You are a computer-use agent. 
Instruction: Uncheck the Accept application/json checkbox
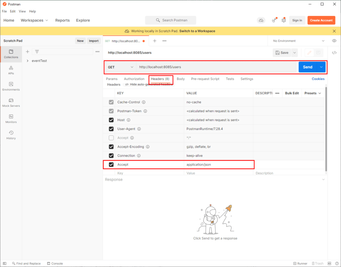point(111,165)
